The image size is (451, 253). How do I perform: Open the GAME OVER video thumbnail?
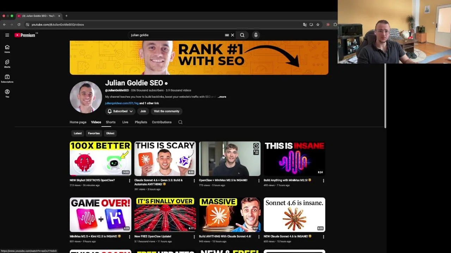(100, 215)
